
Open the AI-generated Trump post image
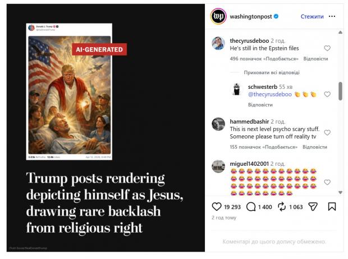70,92
